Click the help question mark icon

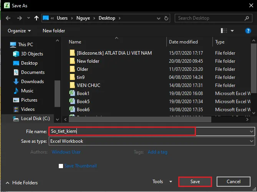pyautogui.click(x=248, y=31)
